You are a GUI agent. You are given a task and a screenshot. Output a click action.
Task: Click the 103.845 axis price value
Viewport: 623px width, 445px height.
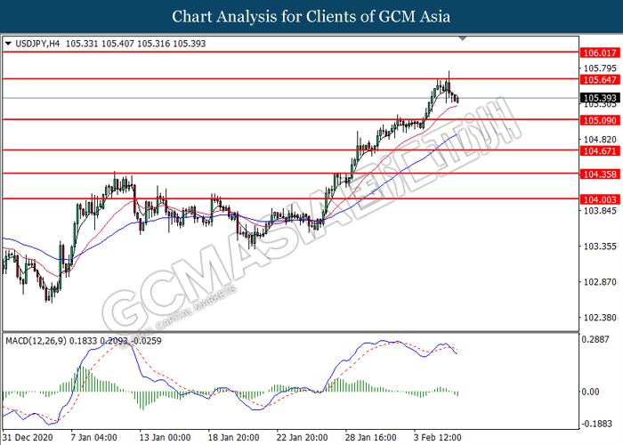(600, 211)
